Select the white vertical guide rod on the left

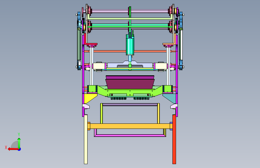[x=91, y=66]
